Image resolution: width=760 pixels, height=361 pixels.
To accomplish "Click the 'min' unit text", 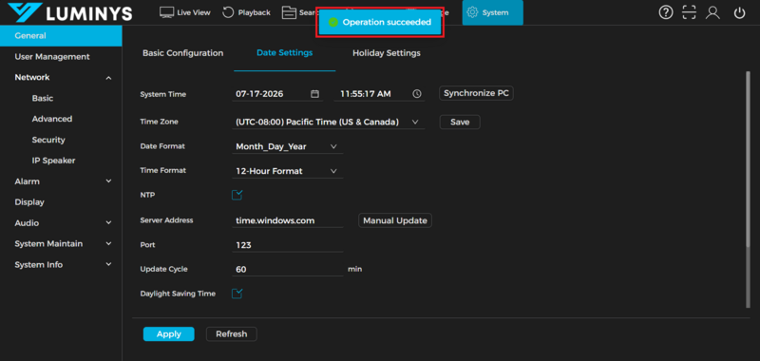I will point(354,269).
